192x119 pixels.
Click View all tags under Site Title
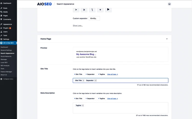113,74
